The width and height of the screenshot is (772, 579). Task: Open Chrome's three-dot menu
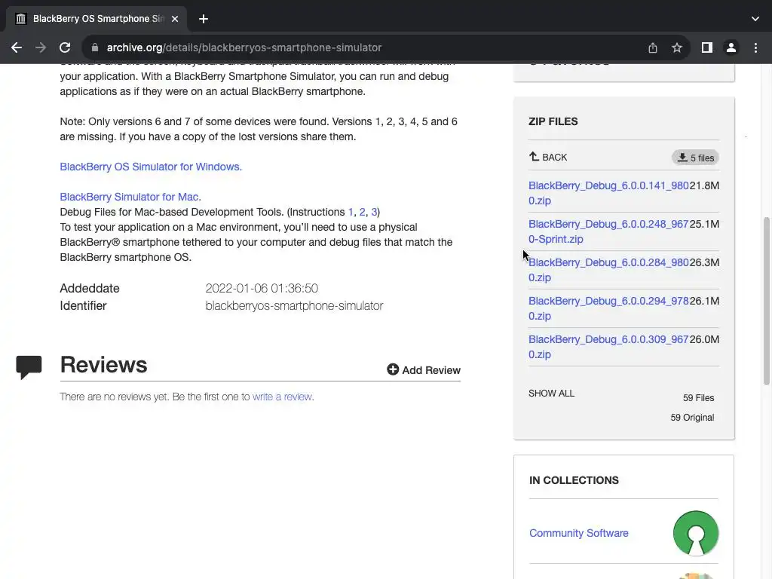click(x=755, y=47)
